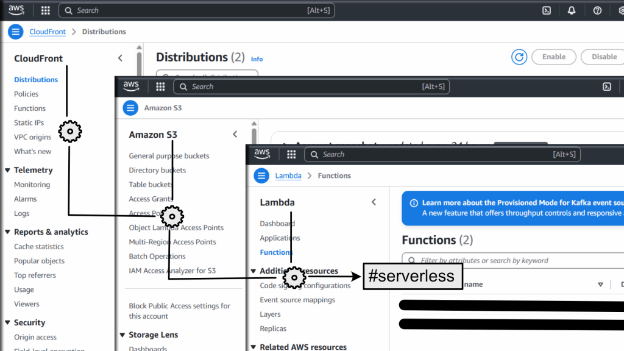The image size is (624, 351).
Task: Follow the CloudFront breadcrumb link
Action: click(48, 31)
